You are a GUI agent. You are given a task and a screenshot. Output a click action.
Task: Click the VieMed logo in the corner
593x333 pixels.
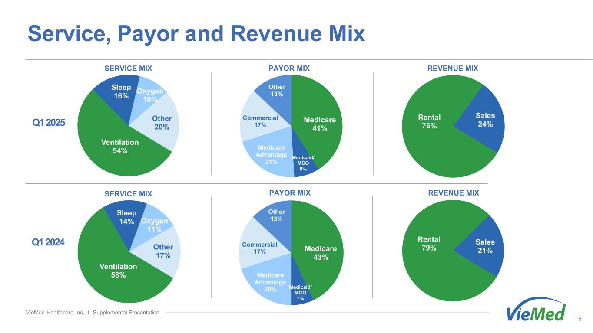[x=536, y=310]
